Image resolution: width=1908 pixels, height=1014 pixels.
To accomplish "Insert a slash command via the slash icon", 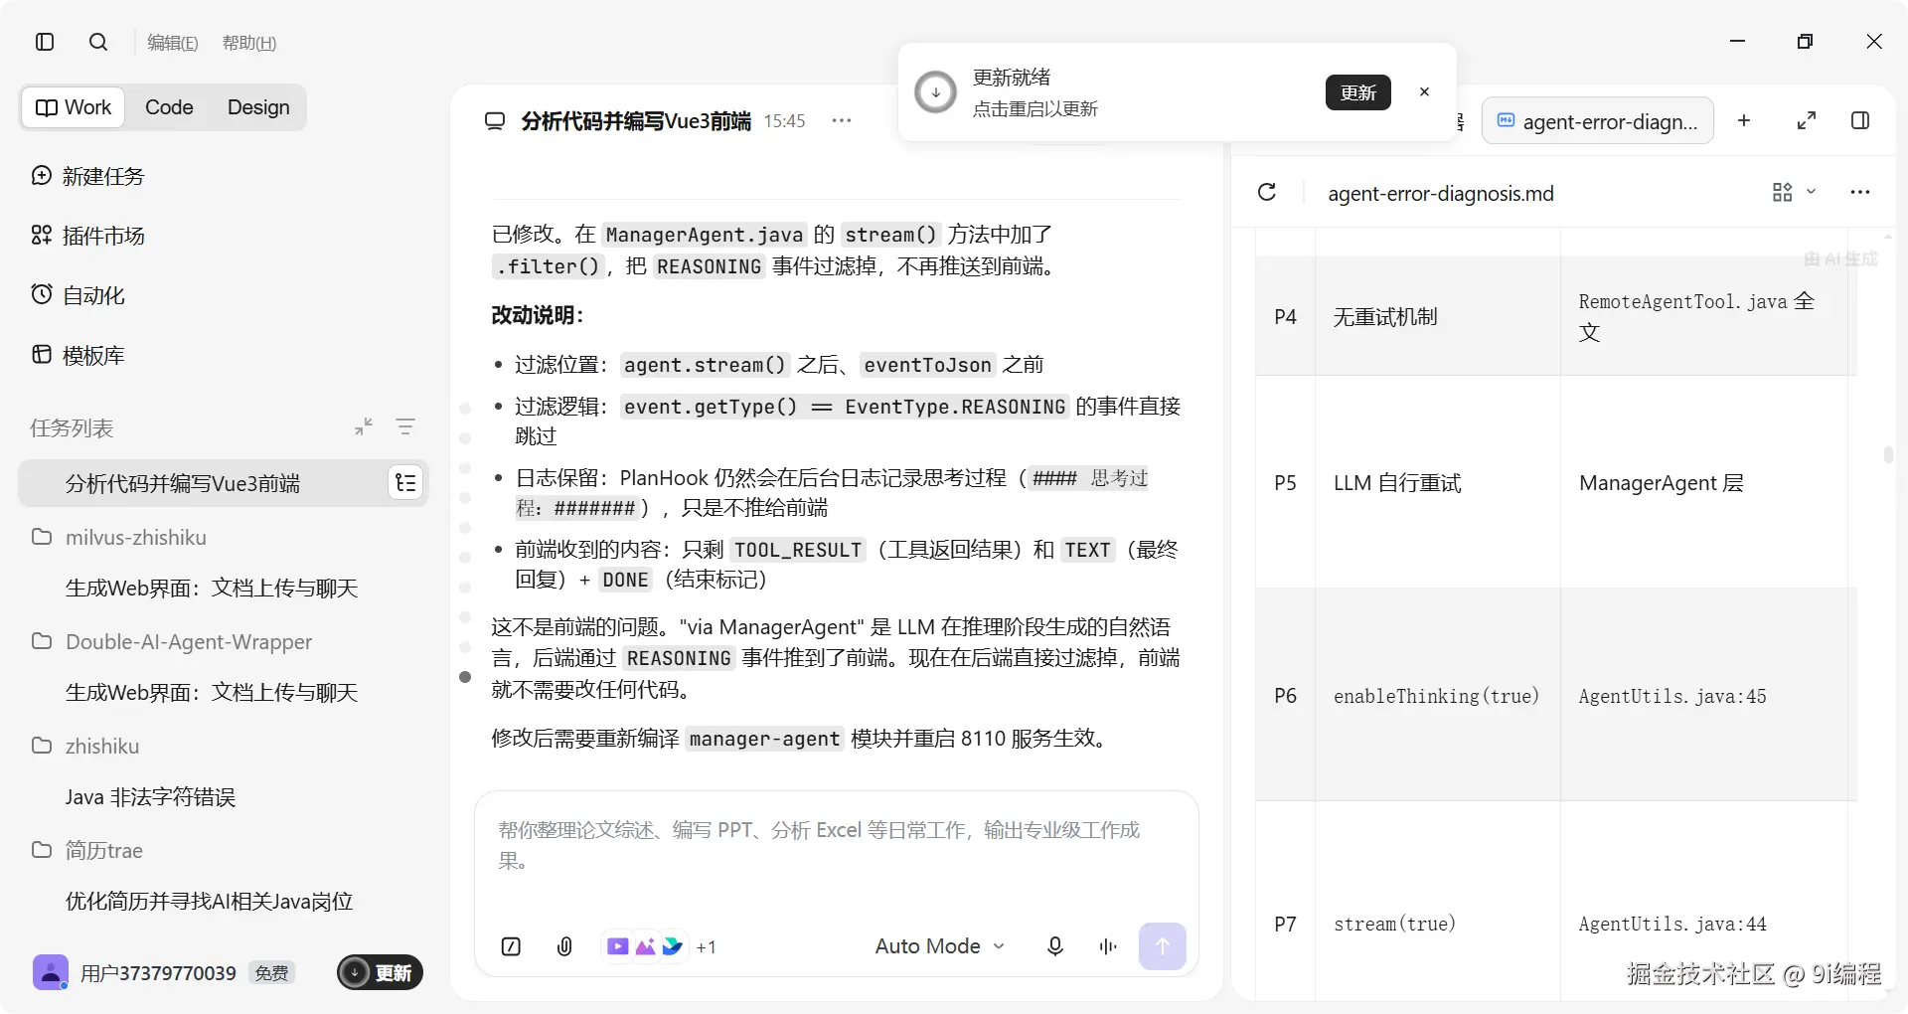I will 511,946.
